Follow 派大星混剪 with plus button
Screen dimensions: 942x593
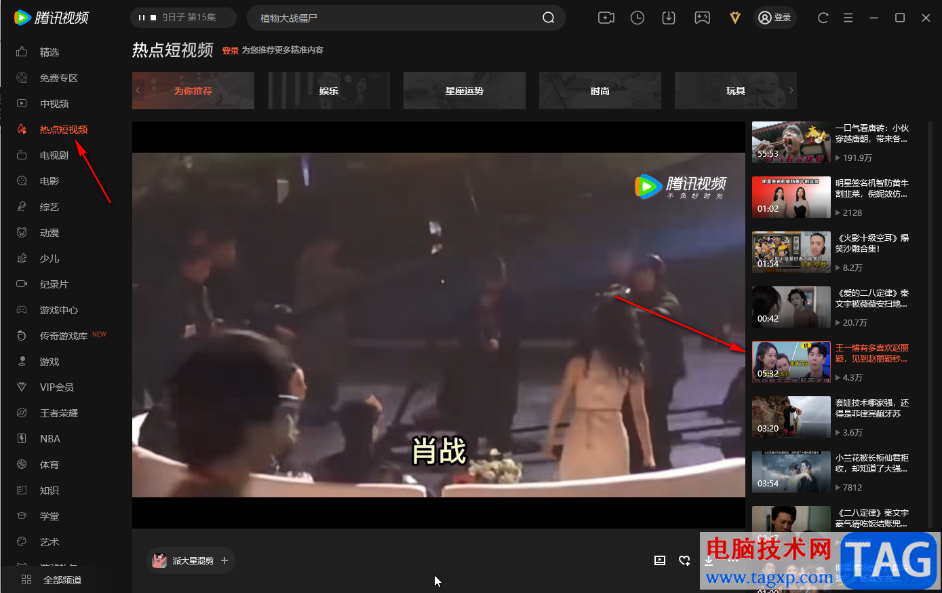(x=224, y=560)
